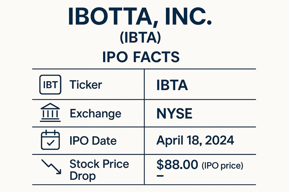Click the vertical divider line of the table
Image resolution: width=289 pixels, height=192 pixels.
pyautogui.click(x=144, y=124)
